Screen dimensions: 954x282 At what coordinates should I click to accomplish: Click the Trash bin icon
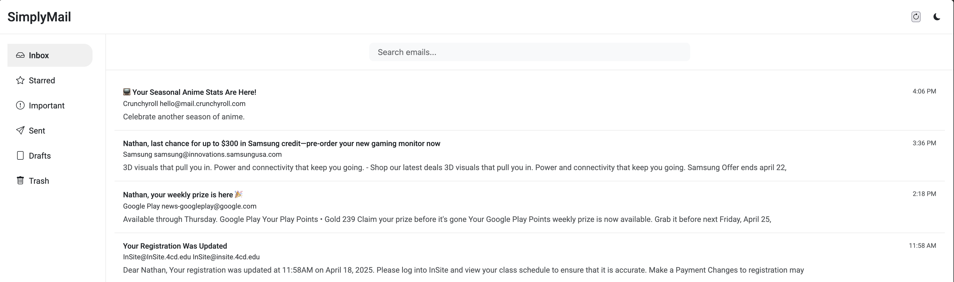[x=20, y=181]
